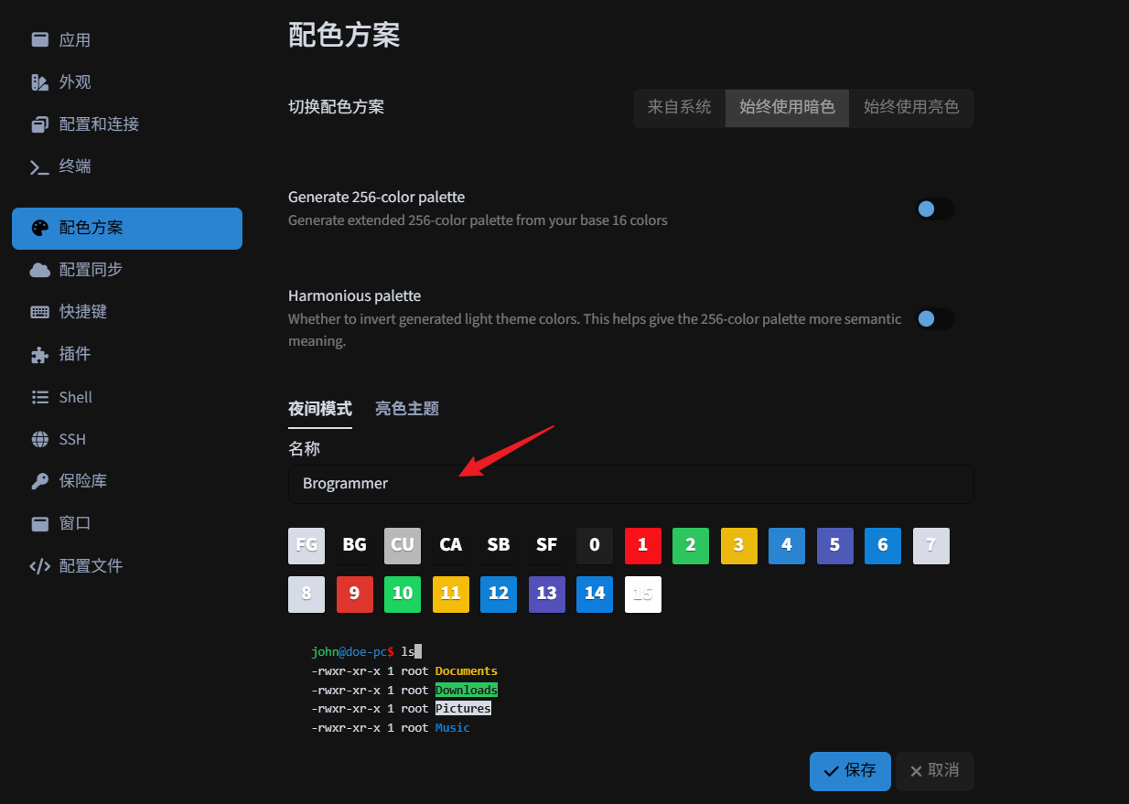Toggle Generate 256-color palette switch
This screenshot has height=804, width=1129.
point(935,209)
